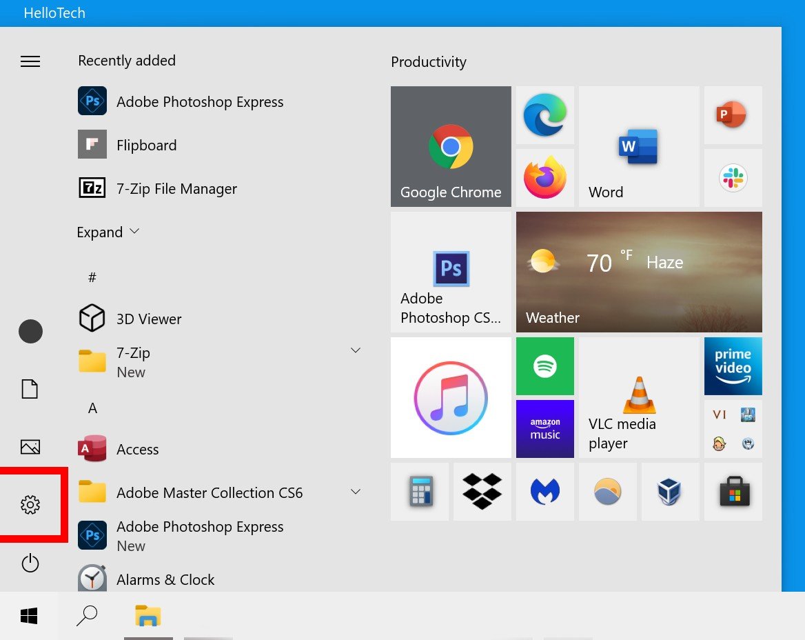
Task: Click the Productivity group title
Action: coord(429,61)
